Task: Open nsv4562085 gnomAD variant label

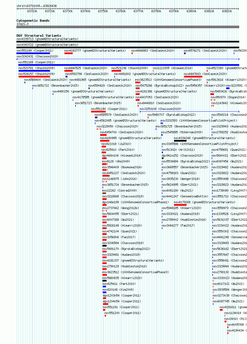Action: 125,120
